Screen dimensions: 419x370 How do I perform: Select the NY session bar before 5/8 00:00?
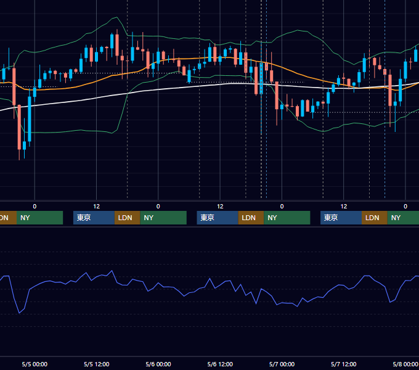403,218
